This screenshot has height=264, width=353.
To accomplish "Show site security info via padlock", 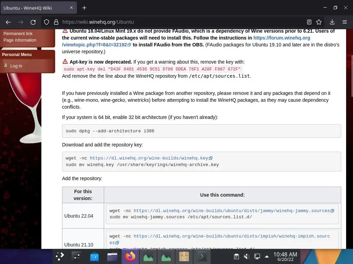I will pos(56,22).
